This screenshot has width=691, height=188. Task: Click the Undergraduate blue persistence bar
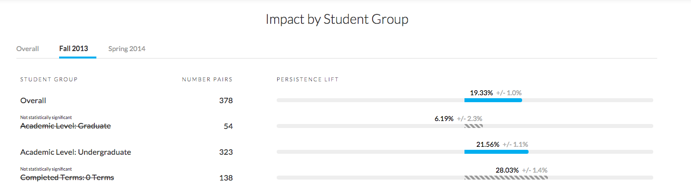pos(496,152)
